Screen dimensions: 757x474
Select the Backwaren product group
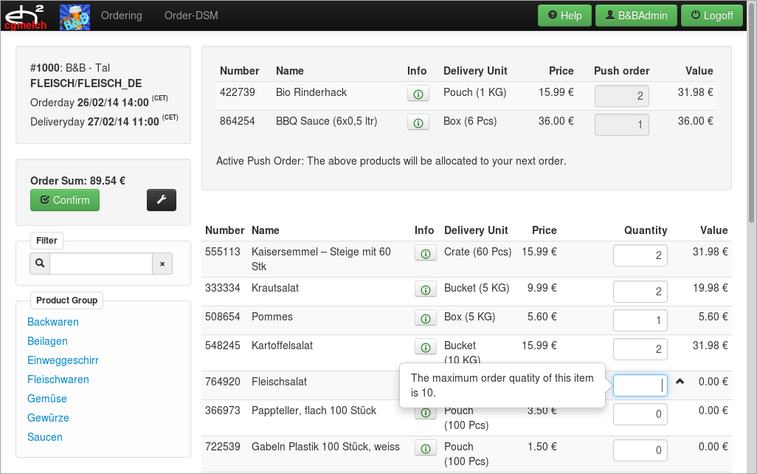point(53,322)
